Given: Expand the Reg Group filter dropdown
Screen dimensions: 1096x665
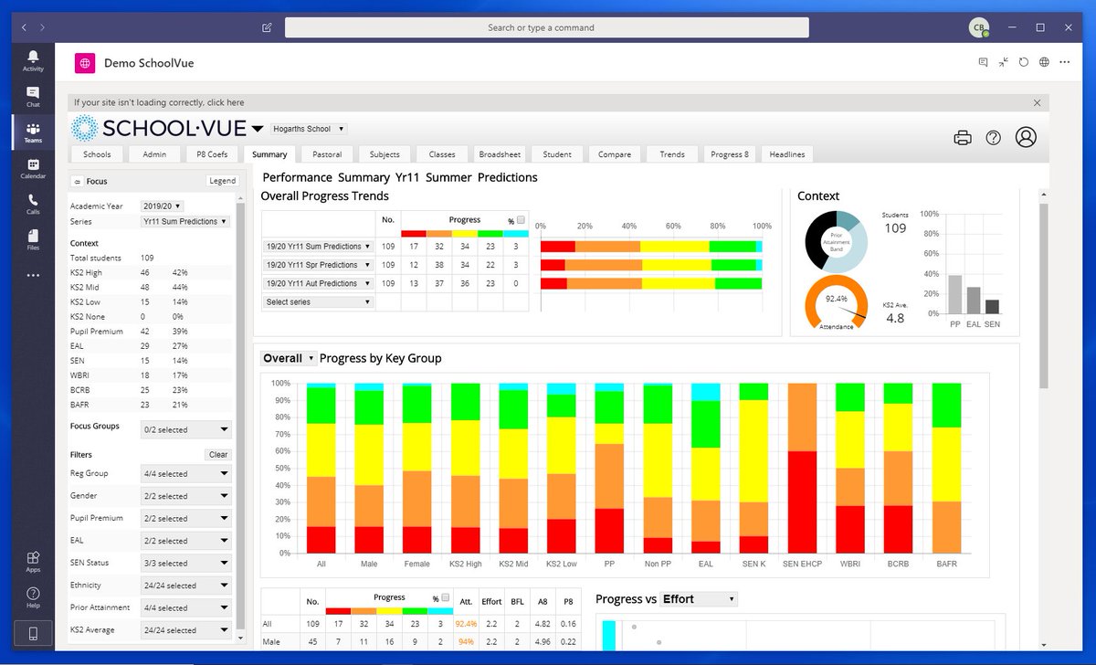Looking at the screenshot, I should [x=186, y=474].
